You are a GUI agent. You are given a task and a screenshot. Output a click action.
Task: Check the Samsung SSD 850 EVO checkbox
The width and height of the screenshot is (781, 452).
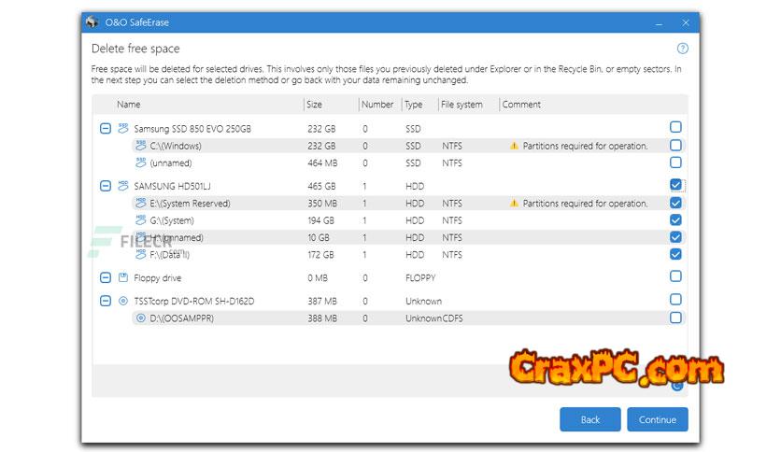click(675, 127)
